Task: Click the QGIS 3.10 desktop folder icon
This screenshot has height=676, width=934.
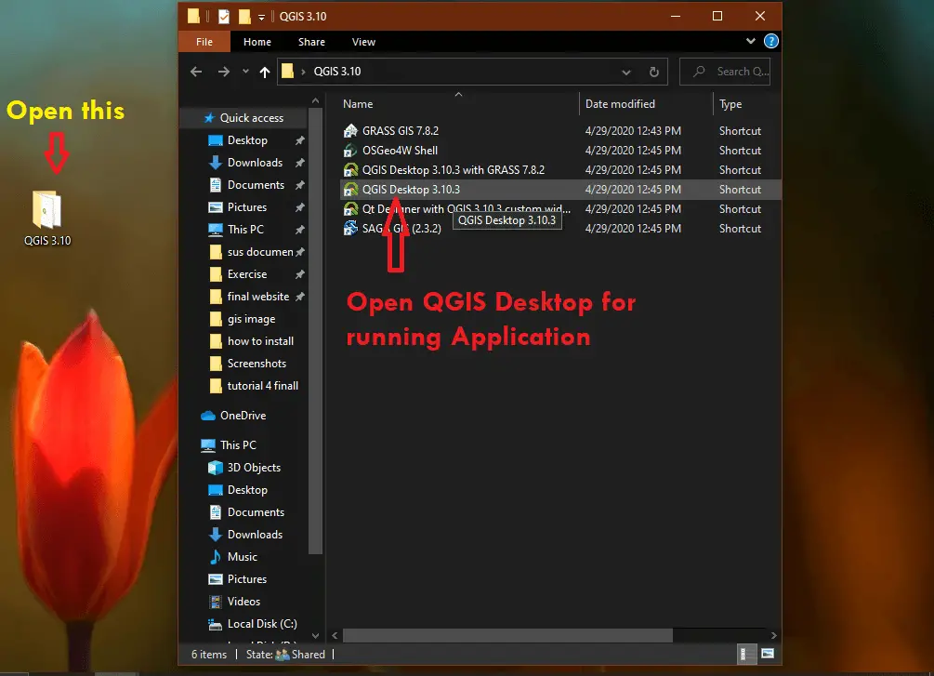Action: [47, 210]
